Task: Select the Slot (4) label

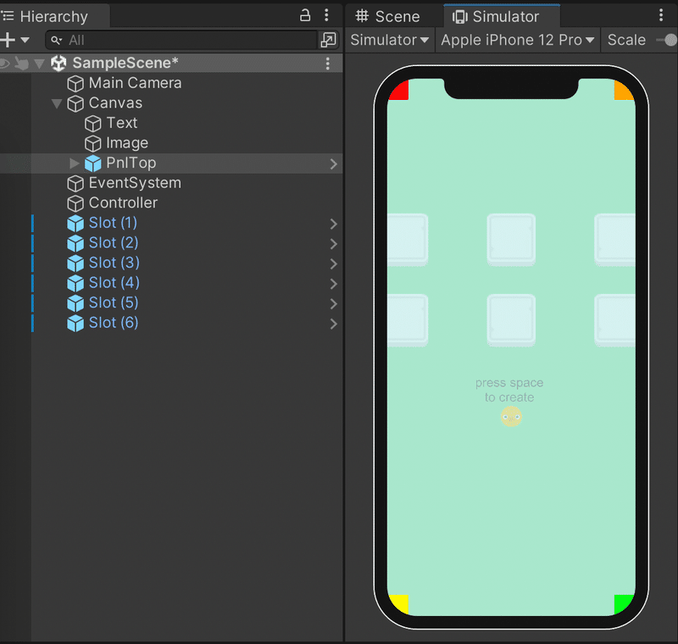Action: pyautogui.click(x=114, y=283)
